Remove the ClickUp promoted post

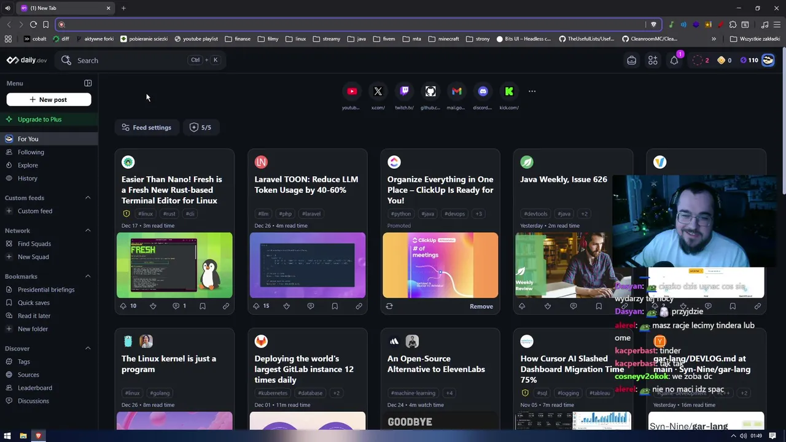point(481,306)
